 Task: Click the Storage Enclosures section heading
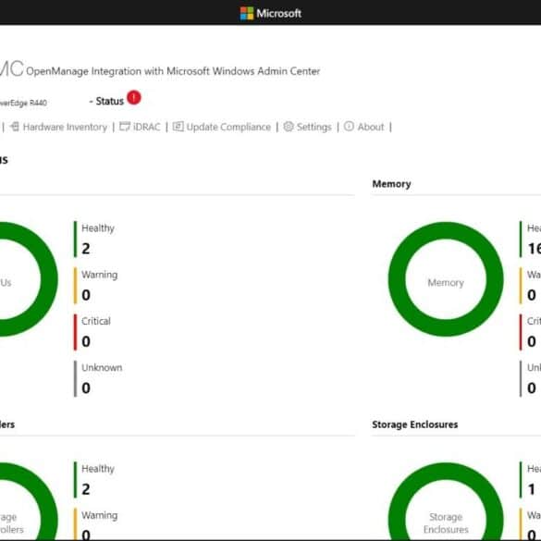click(414, 424)
